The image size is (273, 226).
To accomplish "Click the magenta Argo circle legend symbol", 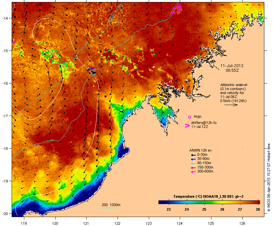I will tap(190, 117).
